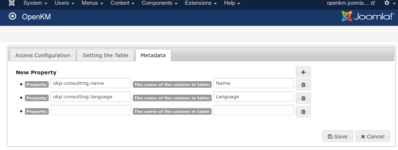
Task: Save the metadata settings
Action: coord(338,137)
